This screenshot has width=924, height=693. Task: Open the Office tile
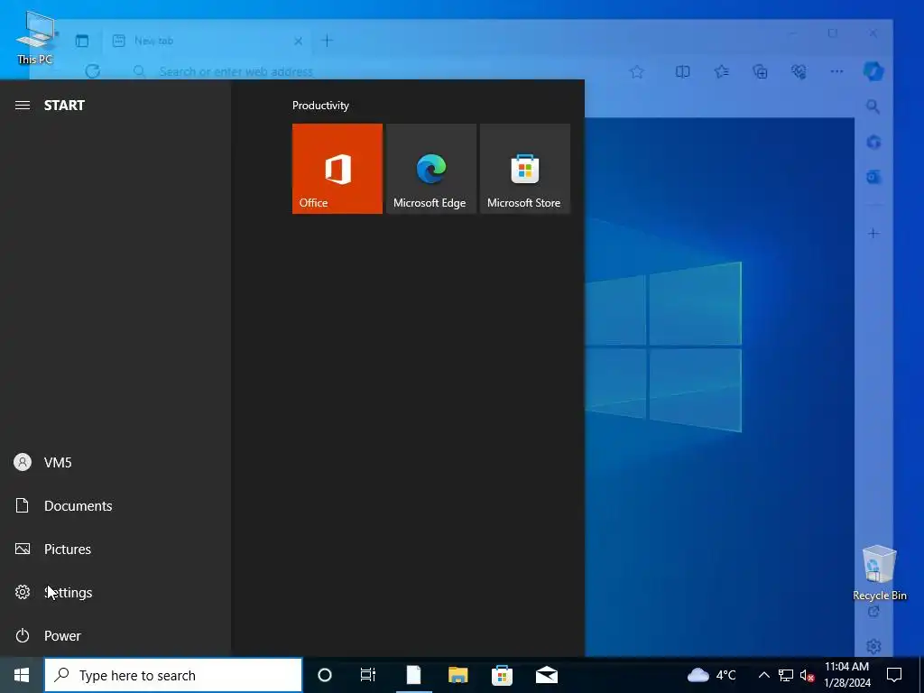(x=337, y=169)
